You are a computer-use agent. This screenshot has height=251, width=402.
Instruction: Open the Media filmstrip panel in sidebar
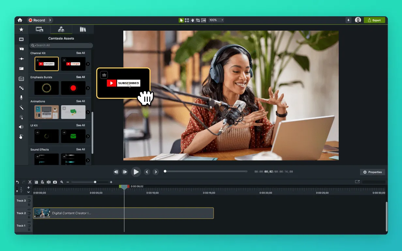click(21, 39)
